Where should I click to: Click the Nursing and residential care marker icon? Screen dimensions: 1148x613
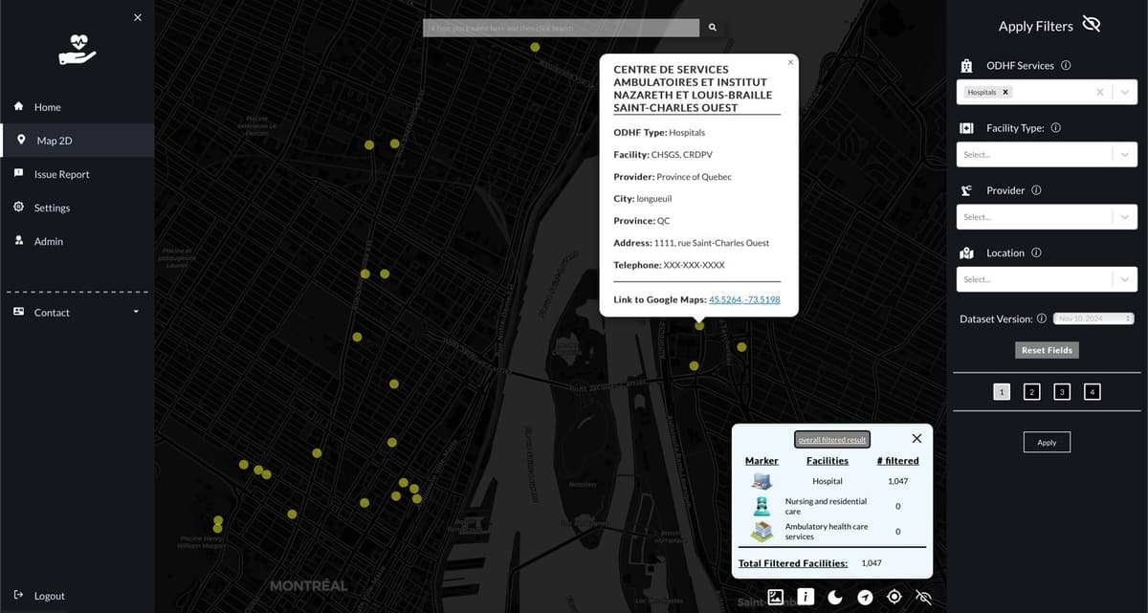point(762,506)
